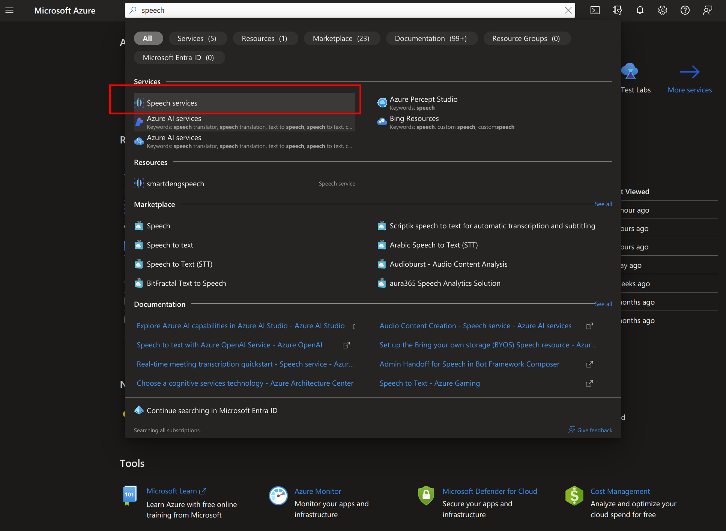Open Bing Resources service
Image resolution: width=726 pixels, height=531 pixels.
click(x=414, y=118)
